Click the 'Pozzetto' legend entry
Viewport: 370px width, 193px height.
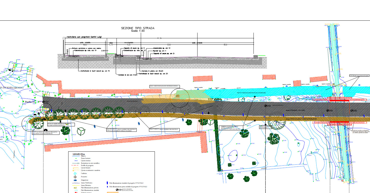pyautogui.click(x=84, y=177)
